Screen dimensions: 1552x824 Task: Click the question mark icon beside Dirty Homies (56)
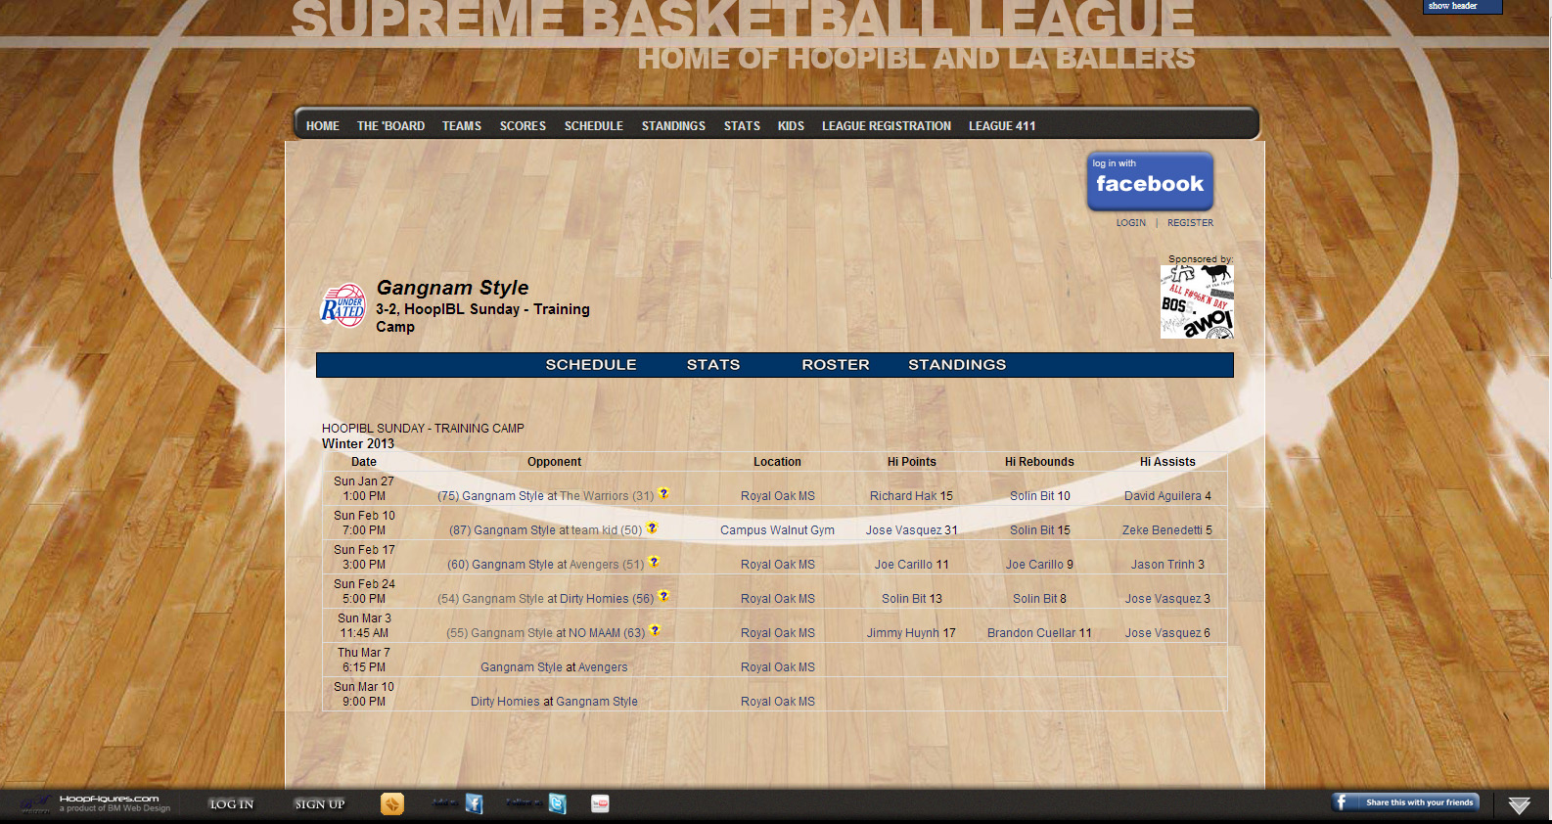point(663,596)
